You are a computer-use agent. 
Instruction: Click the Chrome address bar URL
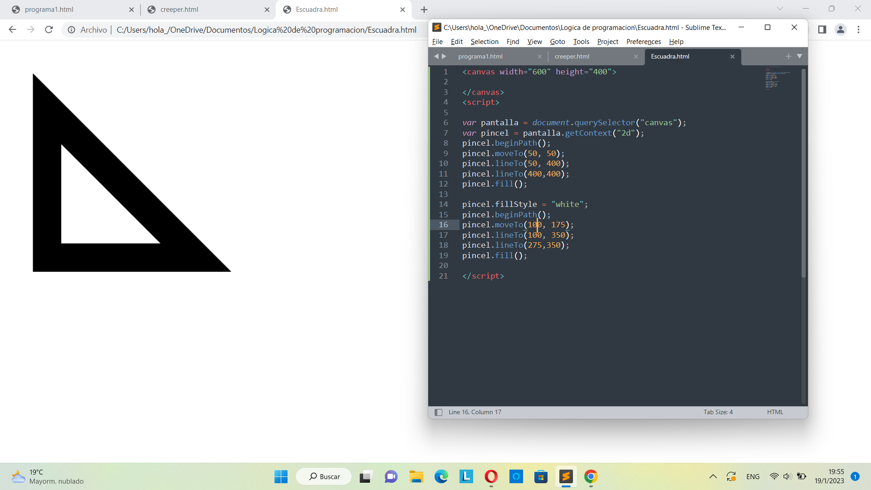pyautogui.click(x=266, y=29)
